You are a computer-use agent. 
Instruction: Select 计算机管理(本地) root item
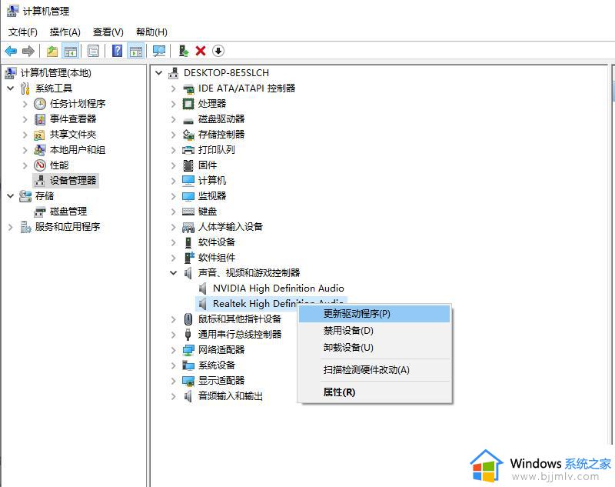pos(55,73)
